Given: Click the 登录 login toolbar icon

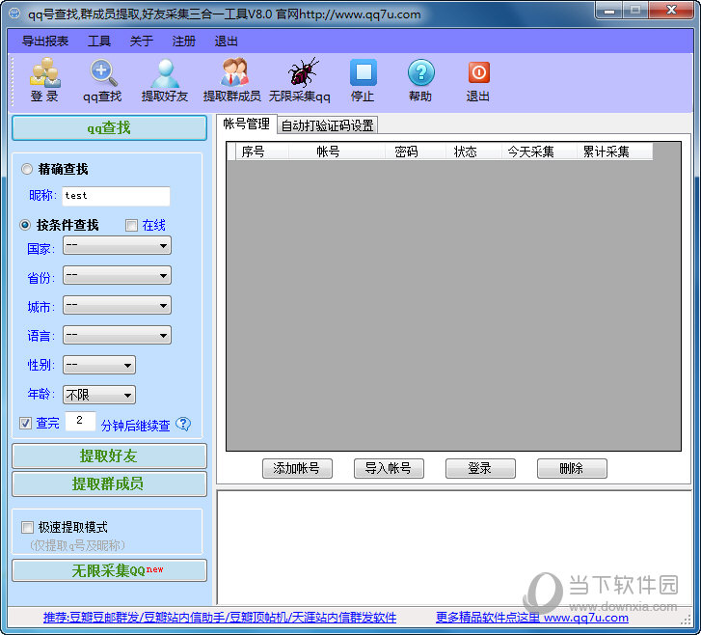Looking at the screenshot, I should click(44, 80).
